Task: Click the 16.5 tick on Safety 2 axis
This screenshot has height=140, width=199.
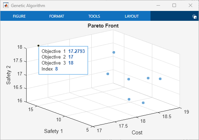Action: point(18,87)
